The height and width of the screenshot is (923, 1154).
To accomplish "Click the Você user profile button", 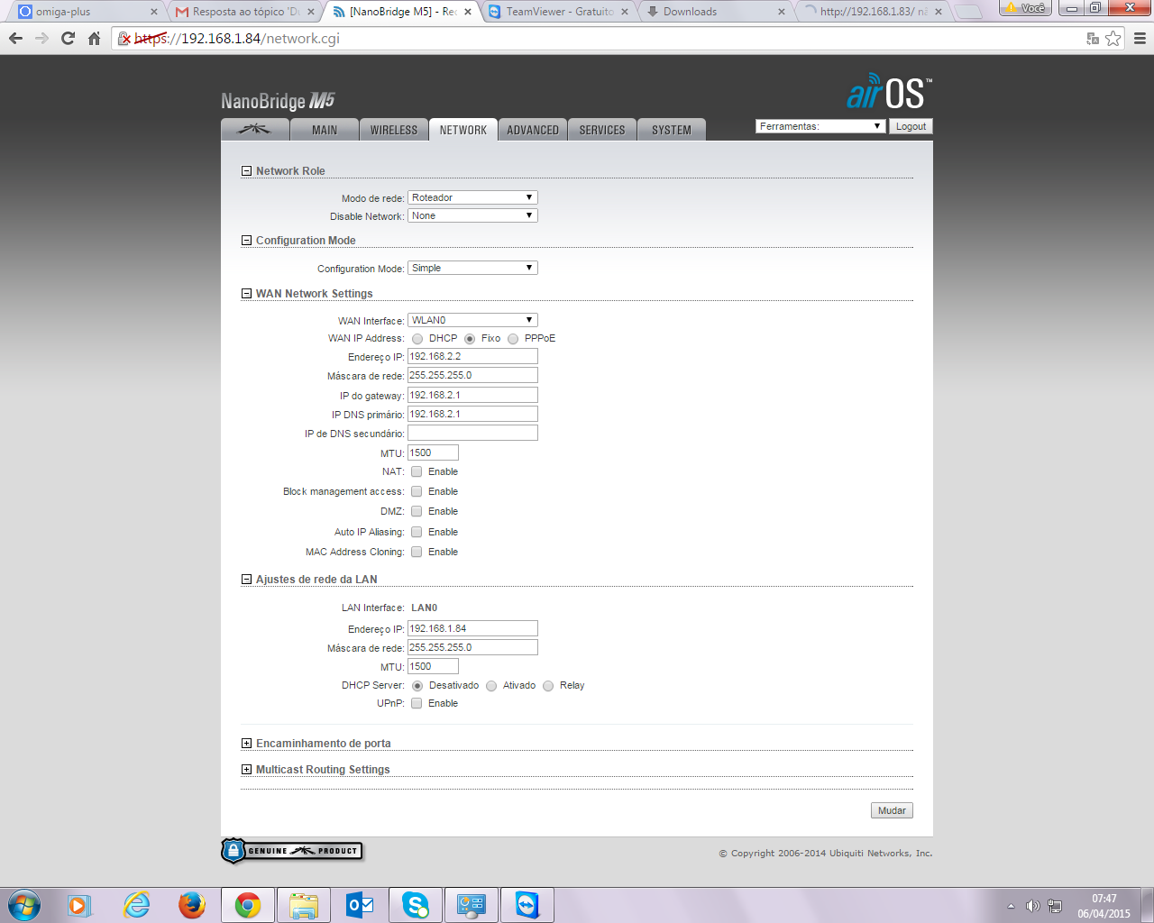I will pyautogui.click(x=1025, y=8).
